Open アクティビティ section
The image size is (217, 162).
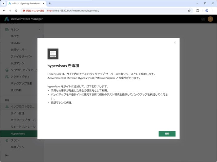coord(20,77)
